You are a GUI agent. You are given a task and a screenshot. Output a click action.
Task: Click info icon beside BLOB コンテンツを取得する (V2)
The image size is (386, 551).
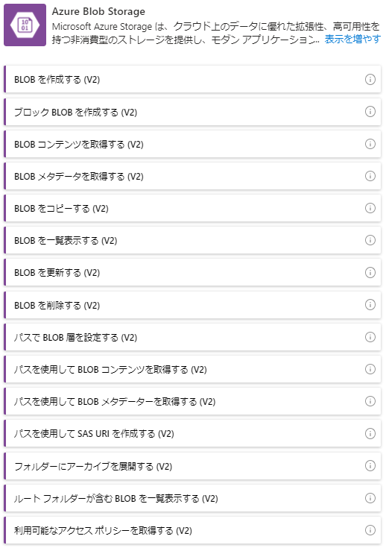pos(370,144)
